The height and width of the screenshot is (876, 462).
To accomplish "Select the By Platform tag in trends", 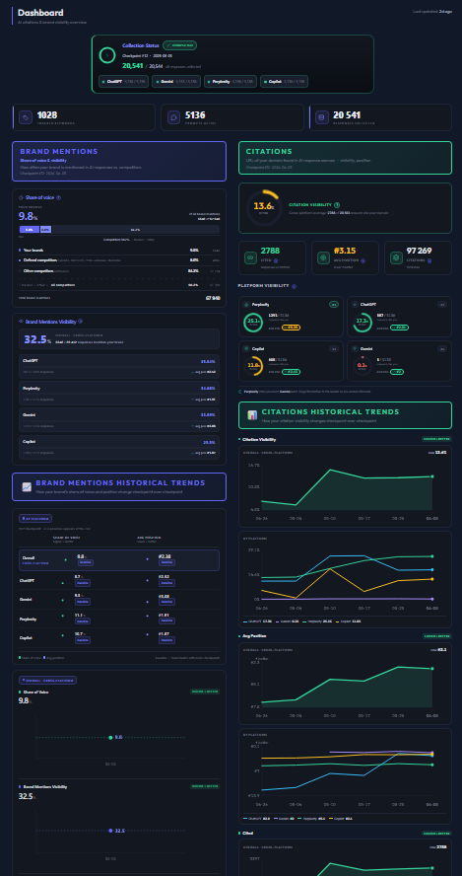I will click(x=35, y=519).
